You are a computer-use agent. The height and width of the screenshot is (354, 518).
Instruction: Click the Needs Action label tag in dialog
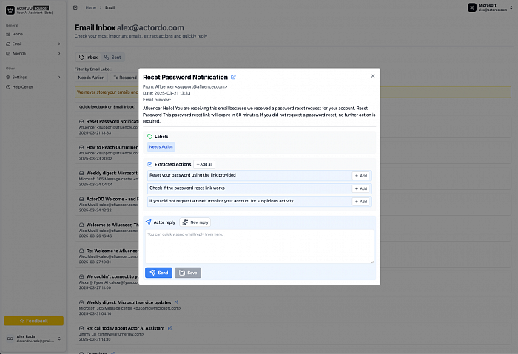tap(161, 147)
